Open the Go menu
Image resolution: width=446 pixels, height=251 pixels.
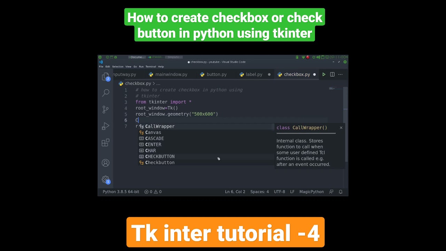point(135,67)
